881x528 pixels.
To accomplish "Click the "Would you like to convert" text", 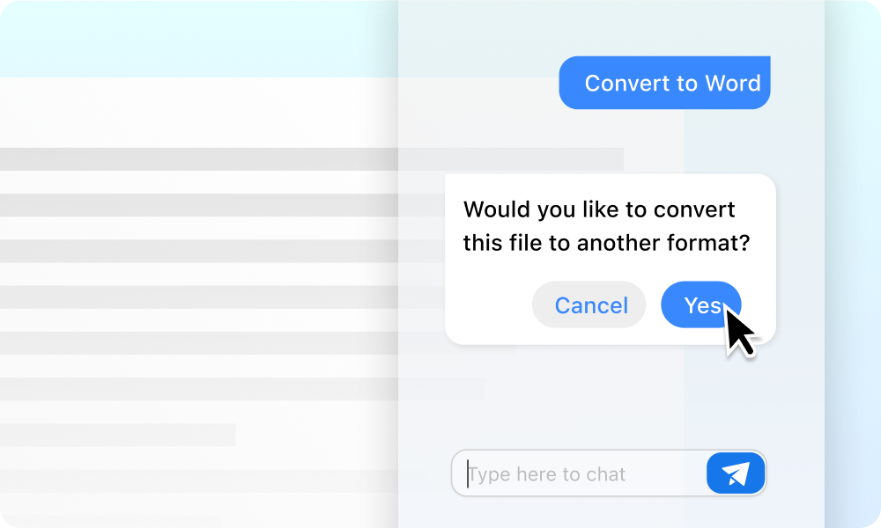I will tap(599, 210).
